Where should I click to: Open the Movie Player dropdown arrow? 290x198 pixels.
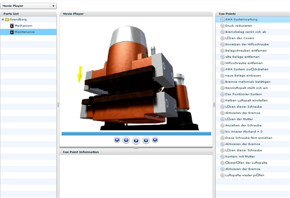point(54,6)
